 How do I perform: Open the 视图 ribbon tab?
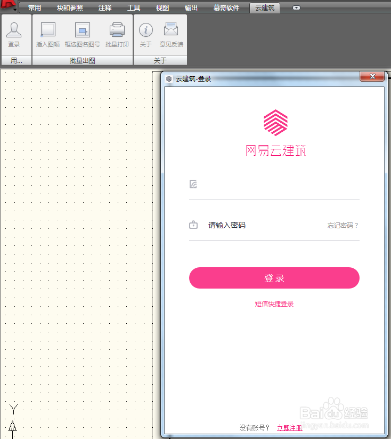[162, 8]
